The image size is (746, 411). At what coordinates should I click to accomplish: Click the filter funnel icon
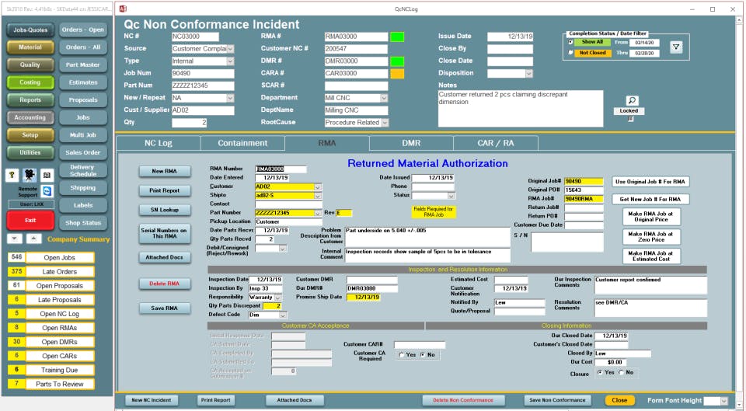(676, 47)
